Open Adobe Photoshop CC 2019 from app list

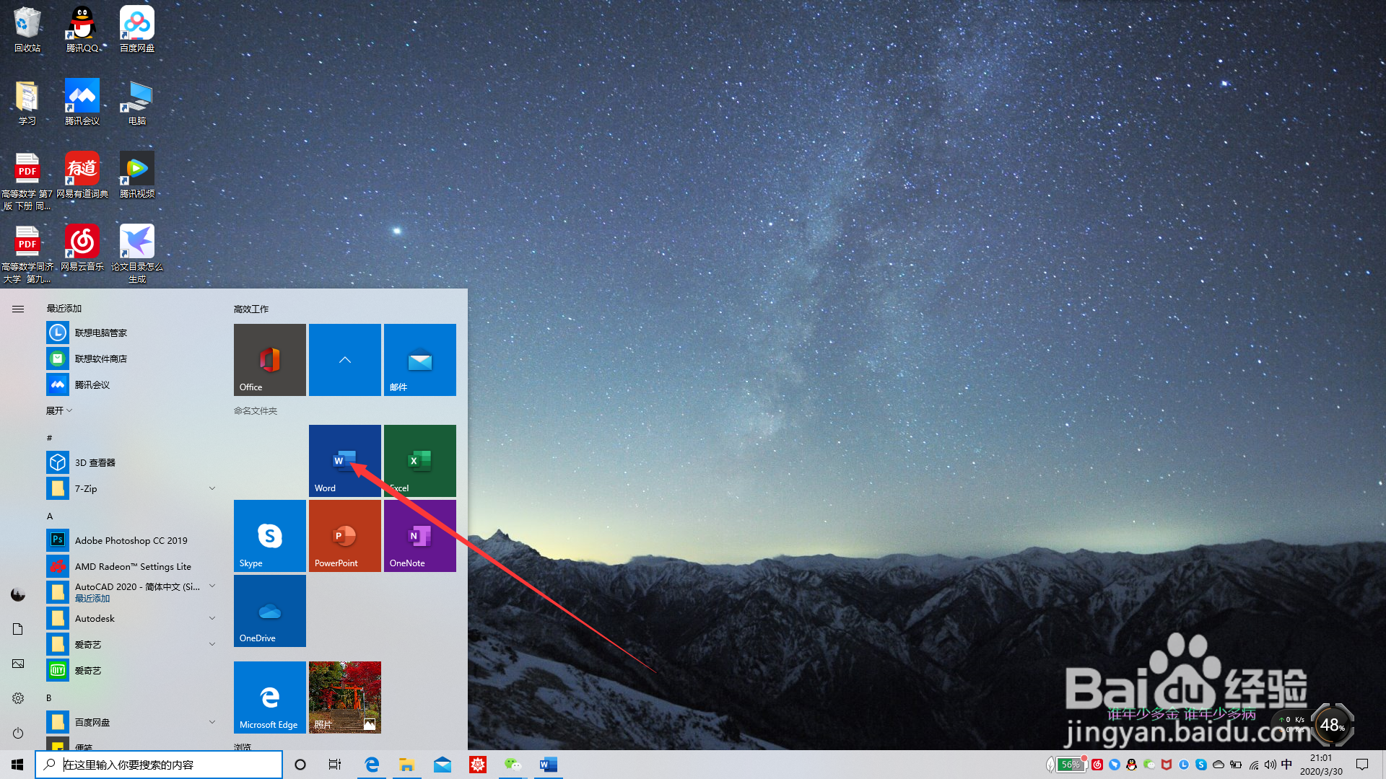(x=130, y=540)
